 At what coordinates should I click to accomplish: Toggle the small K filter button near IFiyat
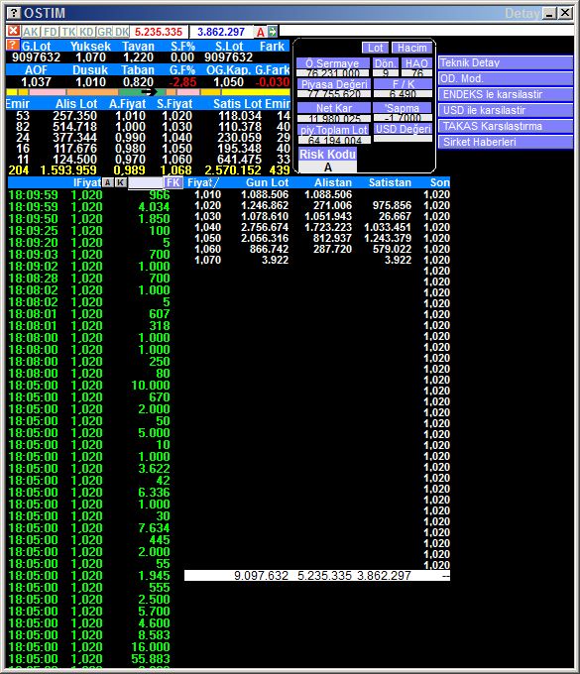121,182
